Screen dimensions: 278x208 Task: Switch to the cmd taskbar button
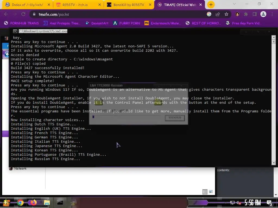click(x=60, y=203)
